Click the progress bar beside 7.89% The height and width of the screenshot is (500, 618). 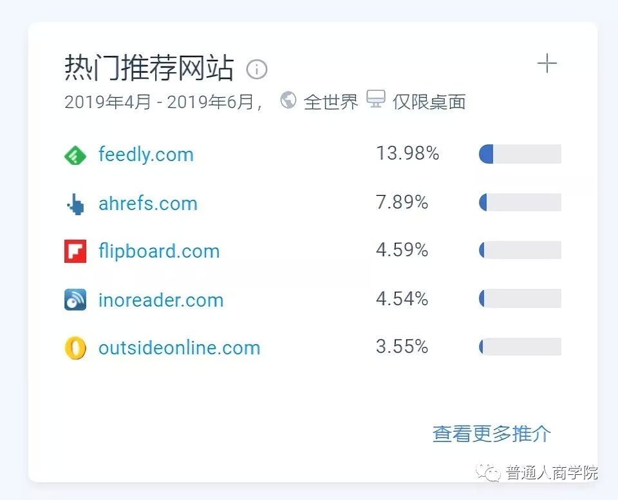click(x=519, y=202)
